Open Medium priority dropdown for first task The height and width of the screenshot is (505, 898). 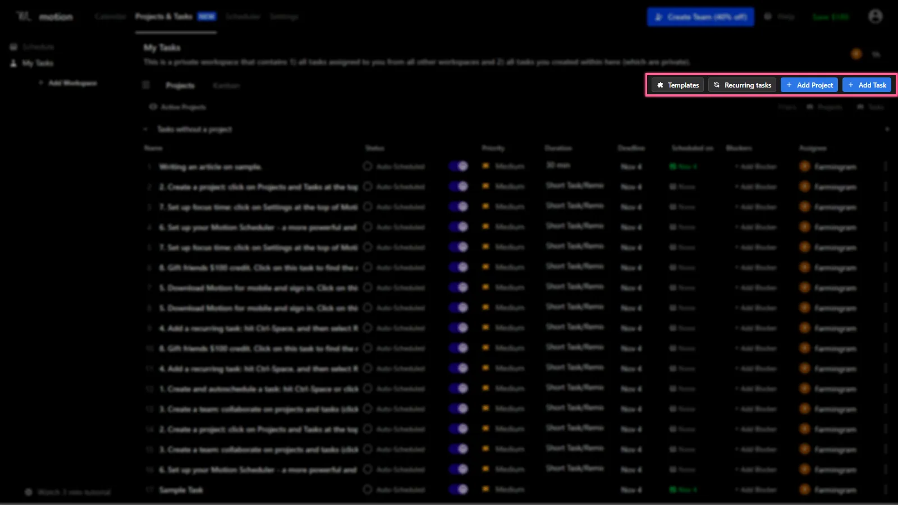tap(503, 167)
